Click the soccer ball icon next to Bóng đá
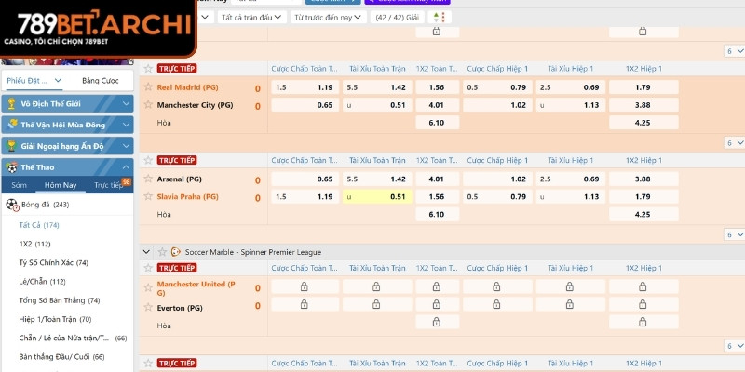The image size is (745, 372). tap(12, 205)
